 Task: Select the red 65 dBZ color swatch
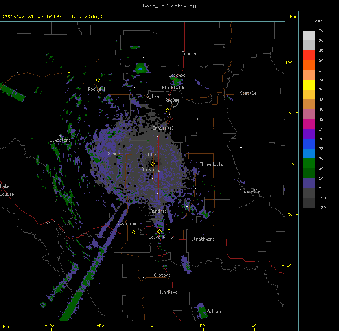(309, 55)
